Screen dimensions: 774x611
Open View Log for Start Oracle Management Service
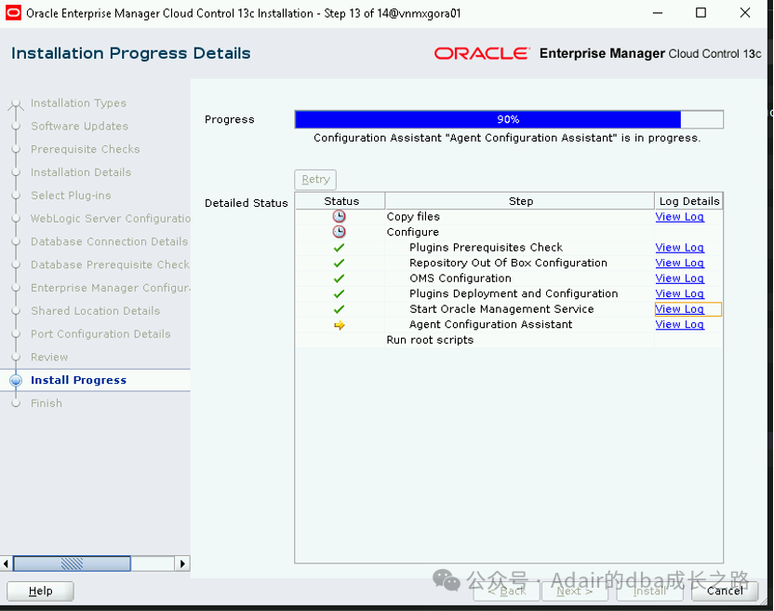(680, 309)
